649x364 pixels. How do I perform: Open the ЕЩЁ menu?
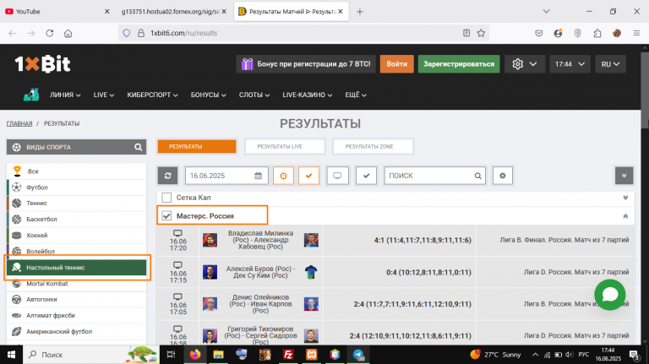356,95
